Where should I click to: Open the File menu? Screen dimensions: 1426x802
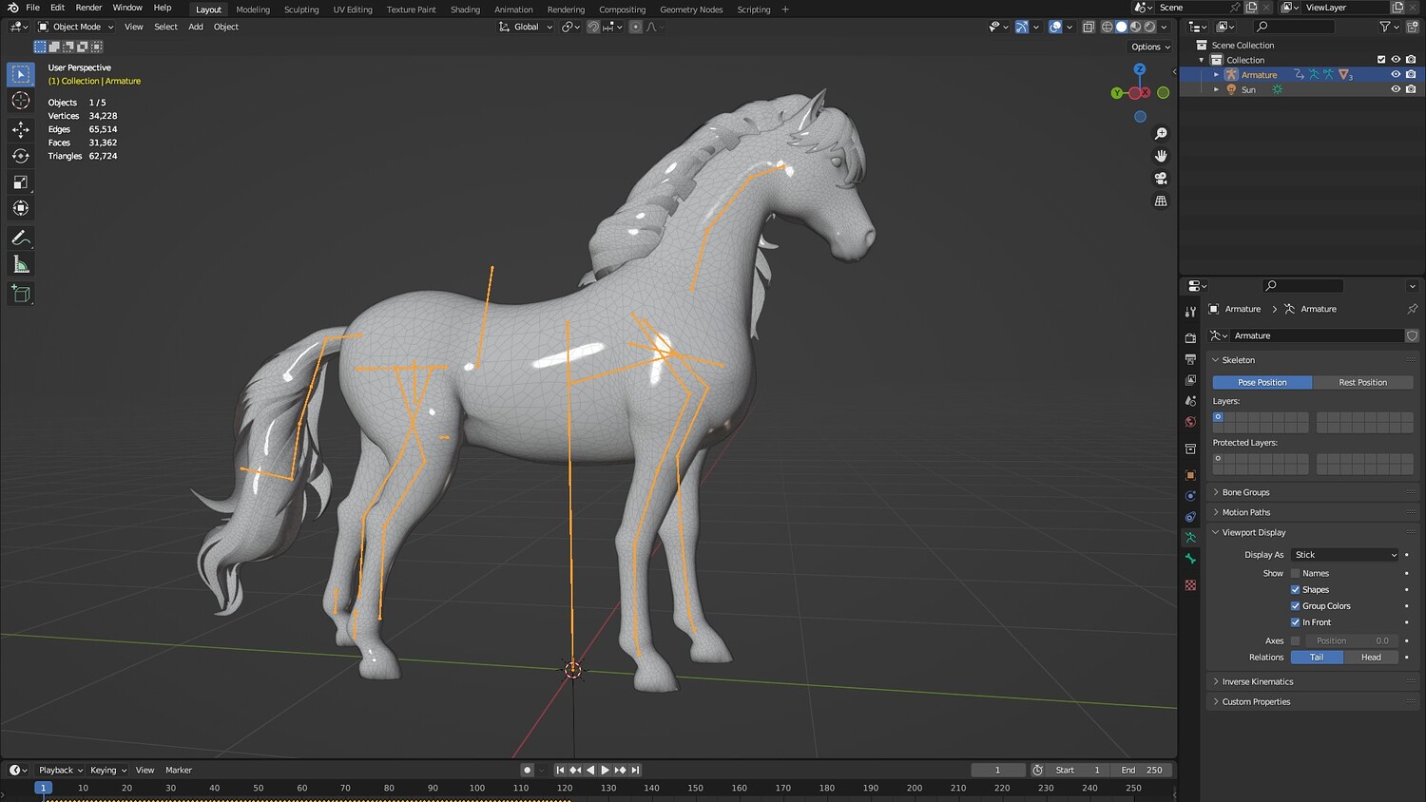32,8
